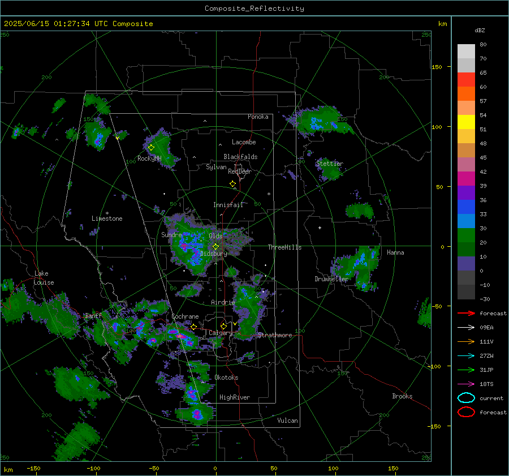Click the Ponoka map label
Screen dimensions: 509x476
coord(258,117)
